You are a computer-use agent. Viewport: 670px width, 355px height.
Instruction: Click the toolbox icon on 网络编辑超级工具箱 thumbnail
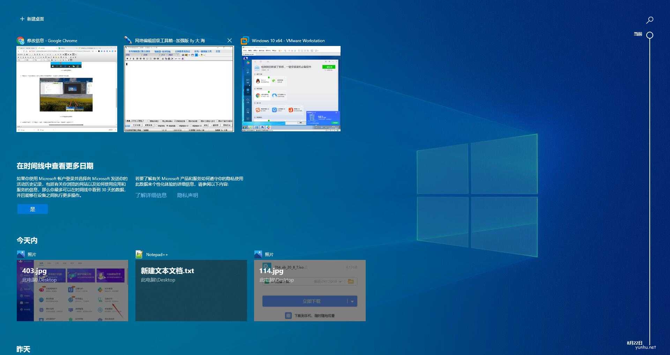point(128,40)
